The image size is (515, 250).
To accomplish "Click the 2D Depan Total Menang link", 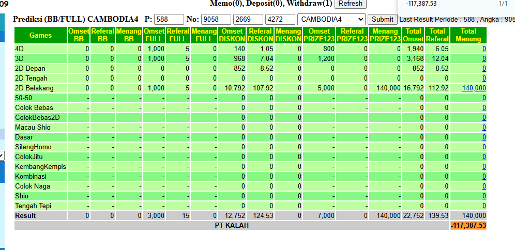I will click(484, 69).
